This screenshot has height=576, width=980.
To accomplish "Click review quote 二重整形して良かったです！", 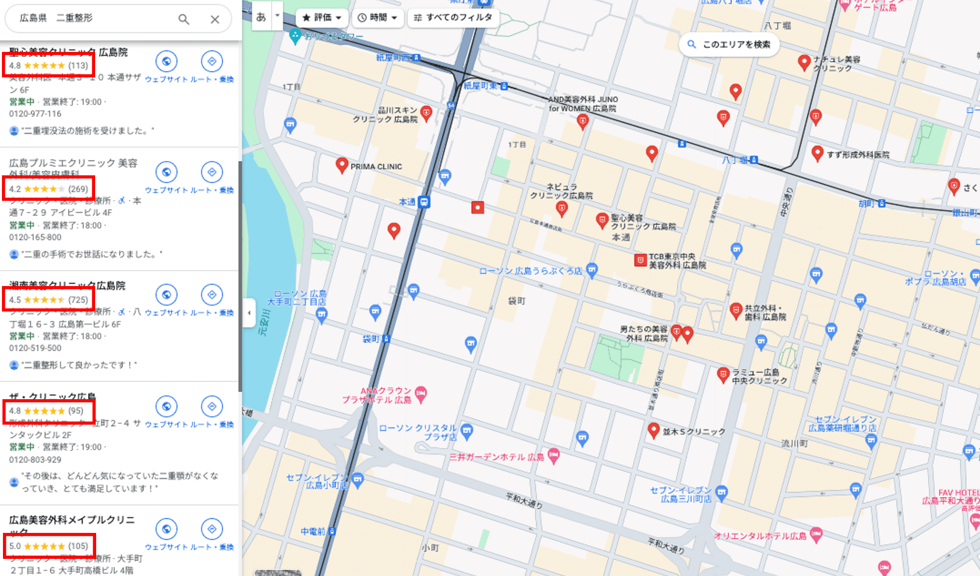I will (79, 365).
